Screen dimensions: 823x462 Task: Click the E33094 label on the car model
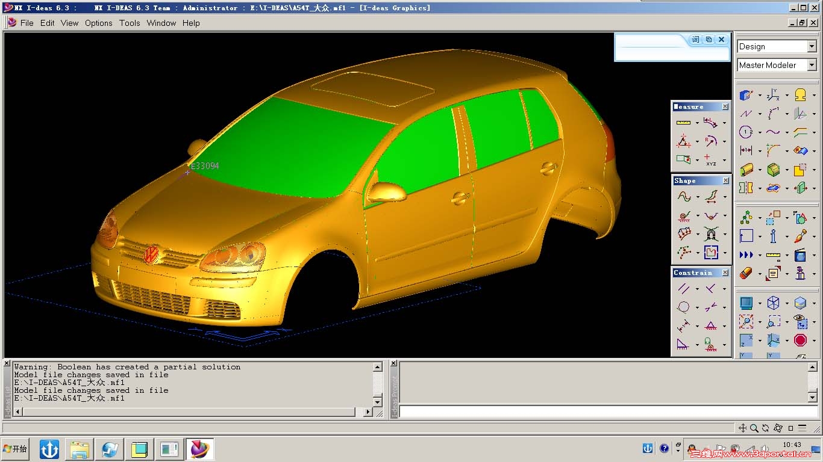(x=205, y=166)
